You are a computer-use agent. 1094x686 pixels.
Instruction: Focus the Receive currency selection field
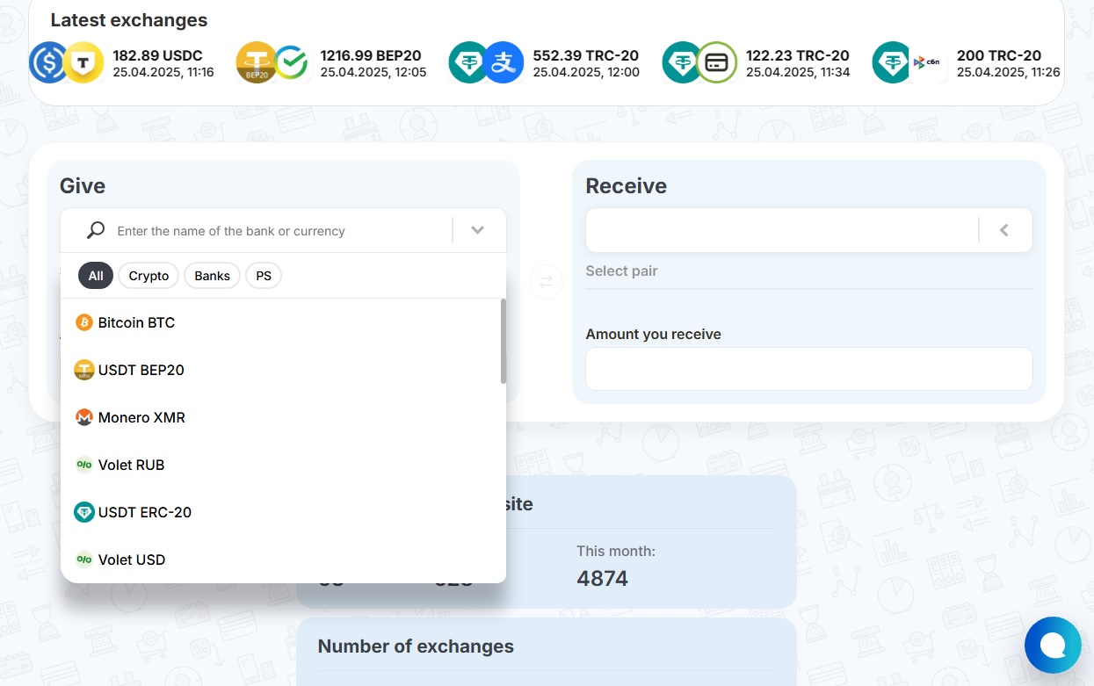tap(782, 230)
